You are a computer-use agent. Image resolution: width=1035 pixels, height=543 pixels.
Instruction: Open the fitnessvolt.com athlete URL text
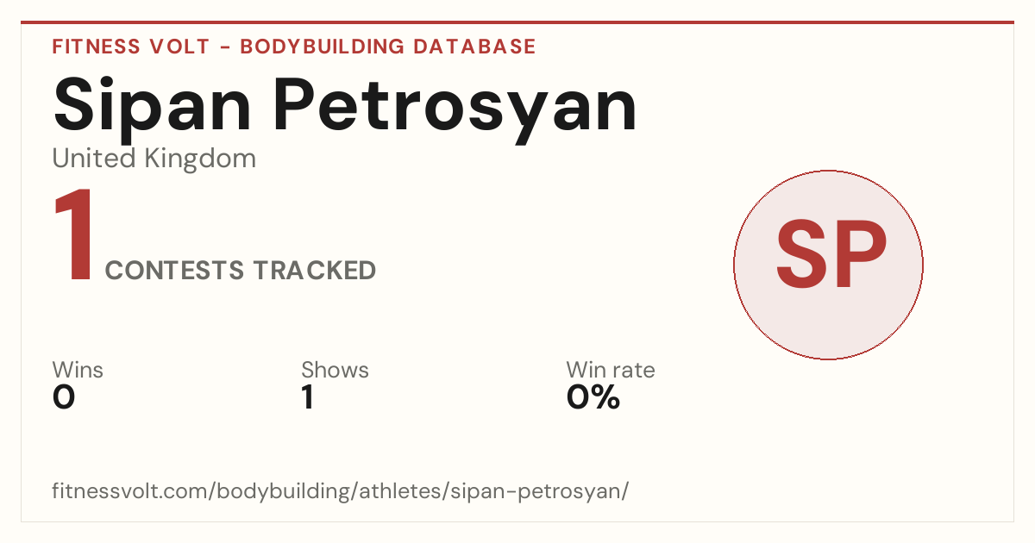coord(341,491)
